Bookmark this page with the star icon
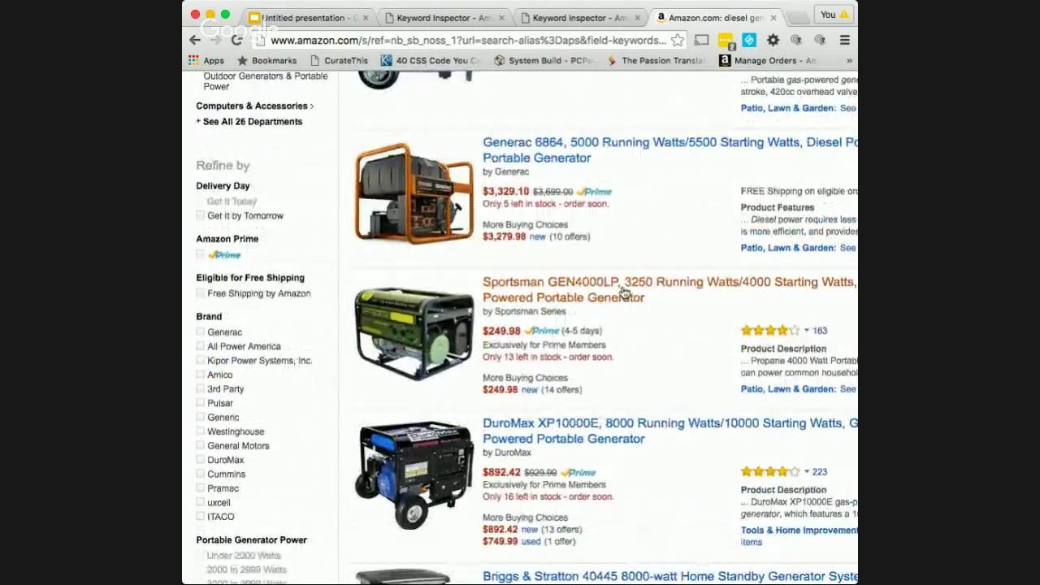The width and height of the screenshot is (1040, 585). 678,40
